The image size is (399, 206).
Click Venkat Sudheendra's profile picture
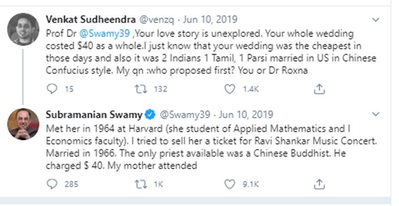point(23,29)
